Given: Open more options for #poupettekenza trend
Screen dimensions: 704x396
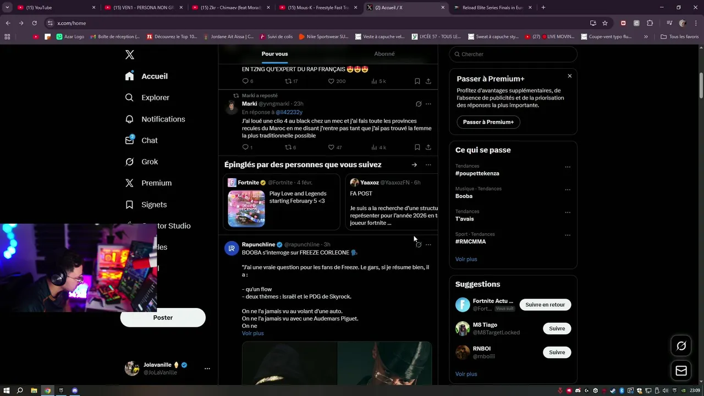Looking at the screenshot, I should 568,167.
